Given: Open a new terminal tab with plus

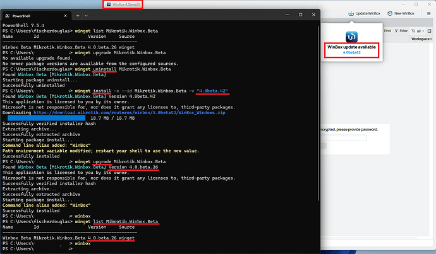Looking at the screenshot, I should click(x=78, y=16).
